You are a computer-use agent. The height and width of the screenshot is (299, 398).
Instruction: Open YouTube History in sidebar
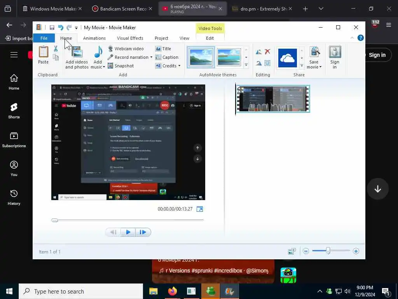pyautogui.click(x=14, y=197)
